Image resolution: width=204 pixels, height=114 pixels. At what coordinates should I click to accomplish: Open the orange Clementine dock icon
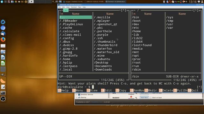(x=3, y=81)
